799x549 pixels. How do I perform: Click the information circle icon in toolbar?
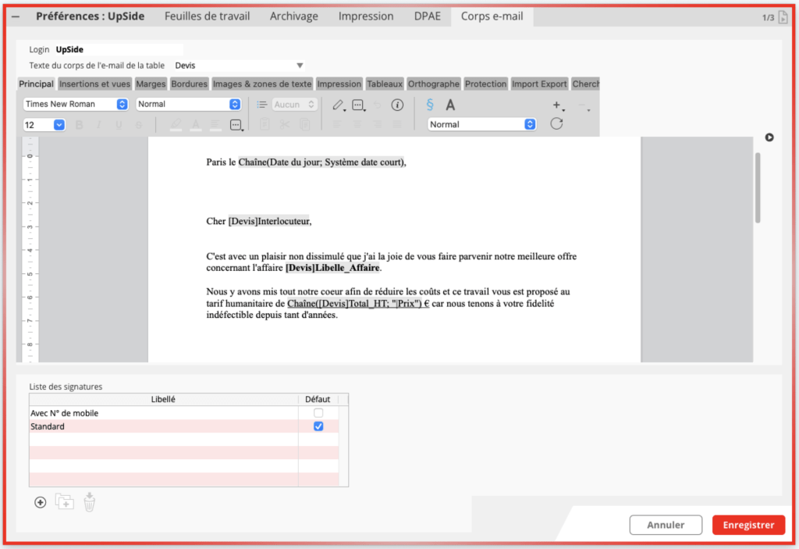click(397, 105)
